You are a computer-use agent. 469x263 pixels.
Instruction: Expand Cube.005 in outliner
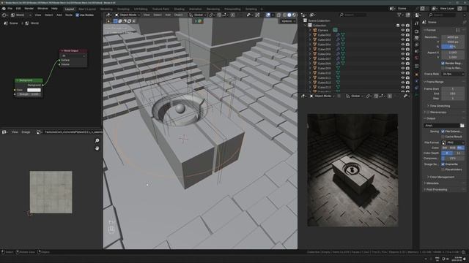point(310,49)
